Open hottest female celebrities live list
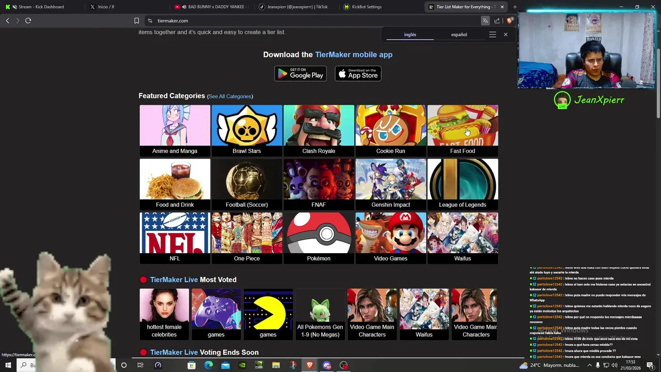661x372 pixels. coord(164,314)
